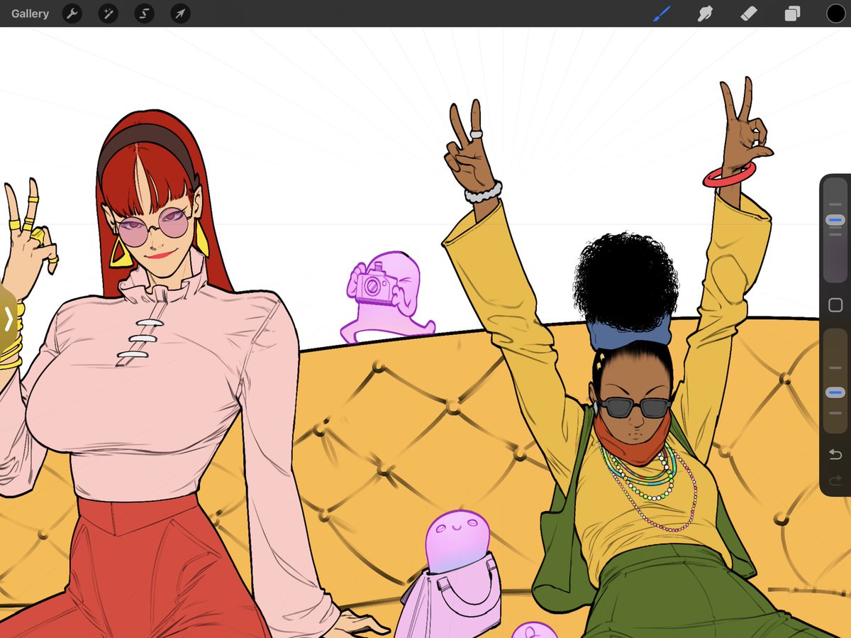The image size is (851, 638).
Task: Expand the left edge chevron panel
Action: pyautogui.click(x=7, y=319)
